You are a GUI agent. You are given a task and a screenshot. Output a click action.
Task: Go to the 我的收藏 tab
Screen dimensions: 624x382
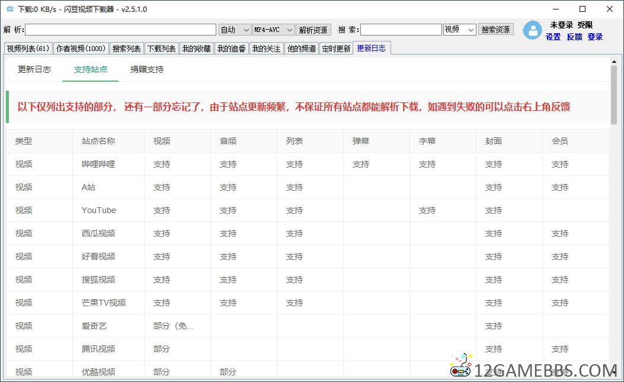pos(196,49)
